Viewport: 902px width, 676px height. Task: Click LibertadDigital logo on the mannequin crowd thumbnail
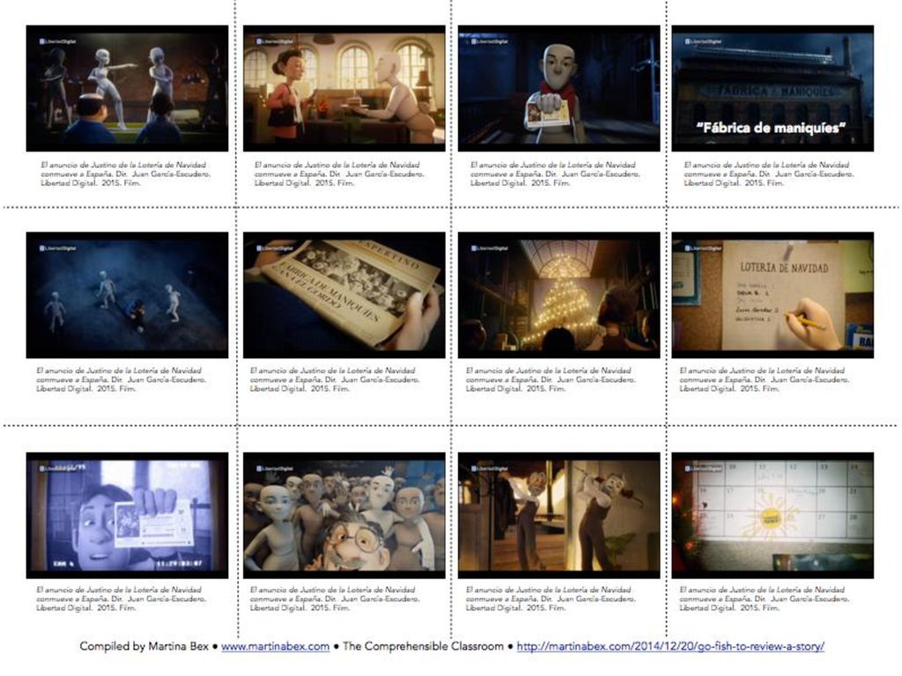(275, 468)
